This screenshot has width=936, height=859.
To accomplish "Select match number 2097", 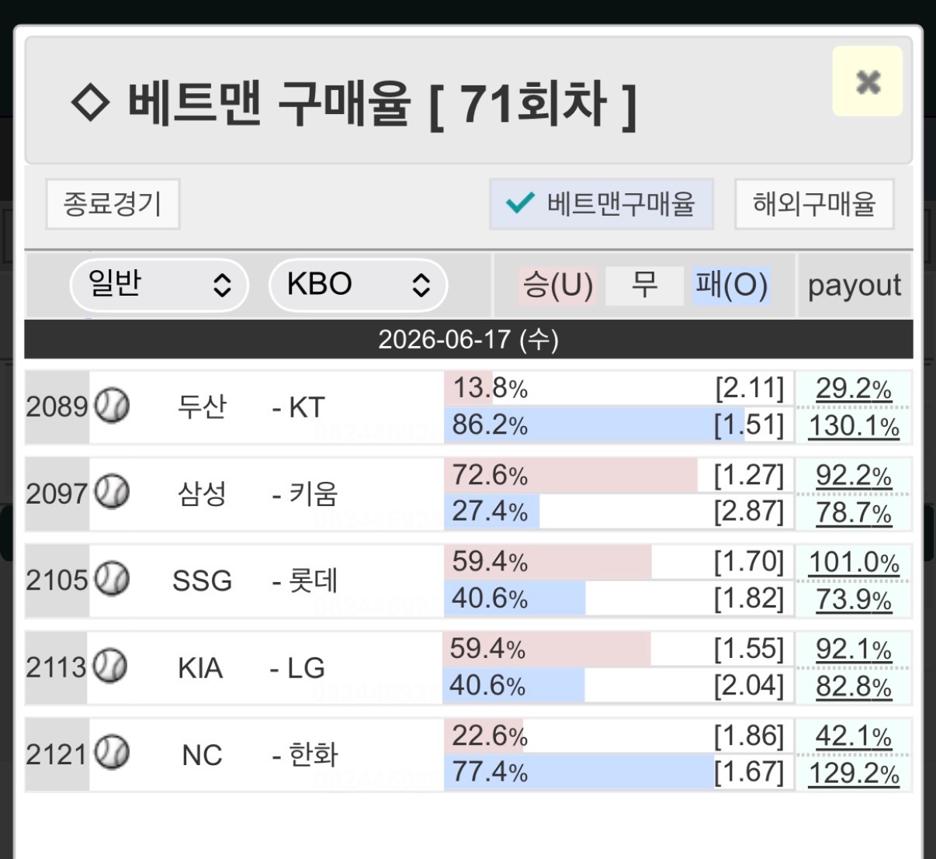I will [x=57, y=494].
